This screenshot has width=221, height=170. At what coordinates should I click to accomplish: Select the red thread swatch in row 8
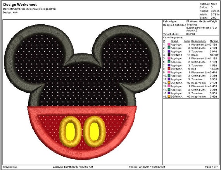(169, 69)
